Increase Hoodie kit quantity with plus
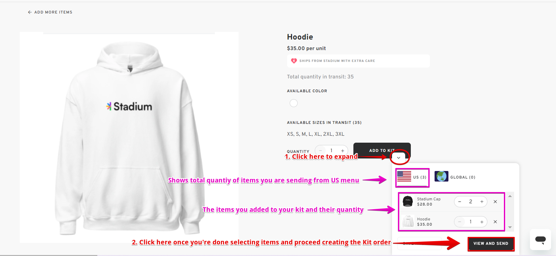Screen dimensions: 556x256 pyautogui.click(x=482, y=222)
